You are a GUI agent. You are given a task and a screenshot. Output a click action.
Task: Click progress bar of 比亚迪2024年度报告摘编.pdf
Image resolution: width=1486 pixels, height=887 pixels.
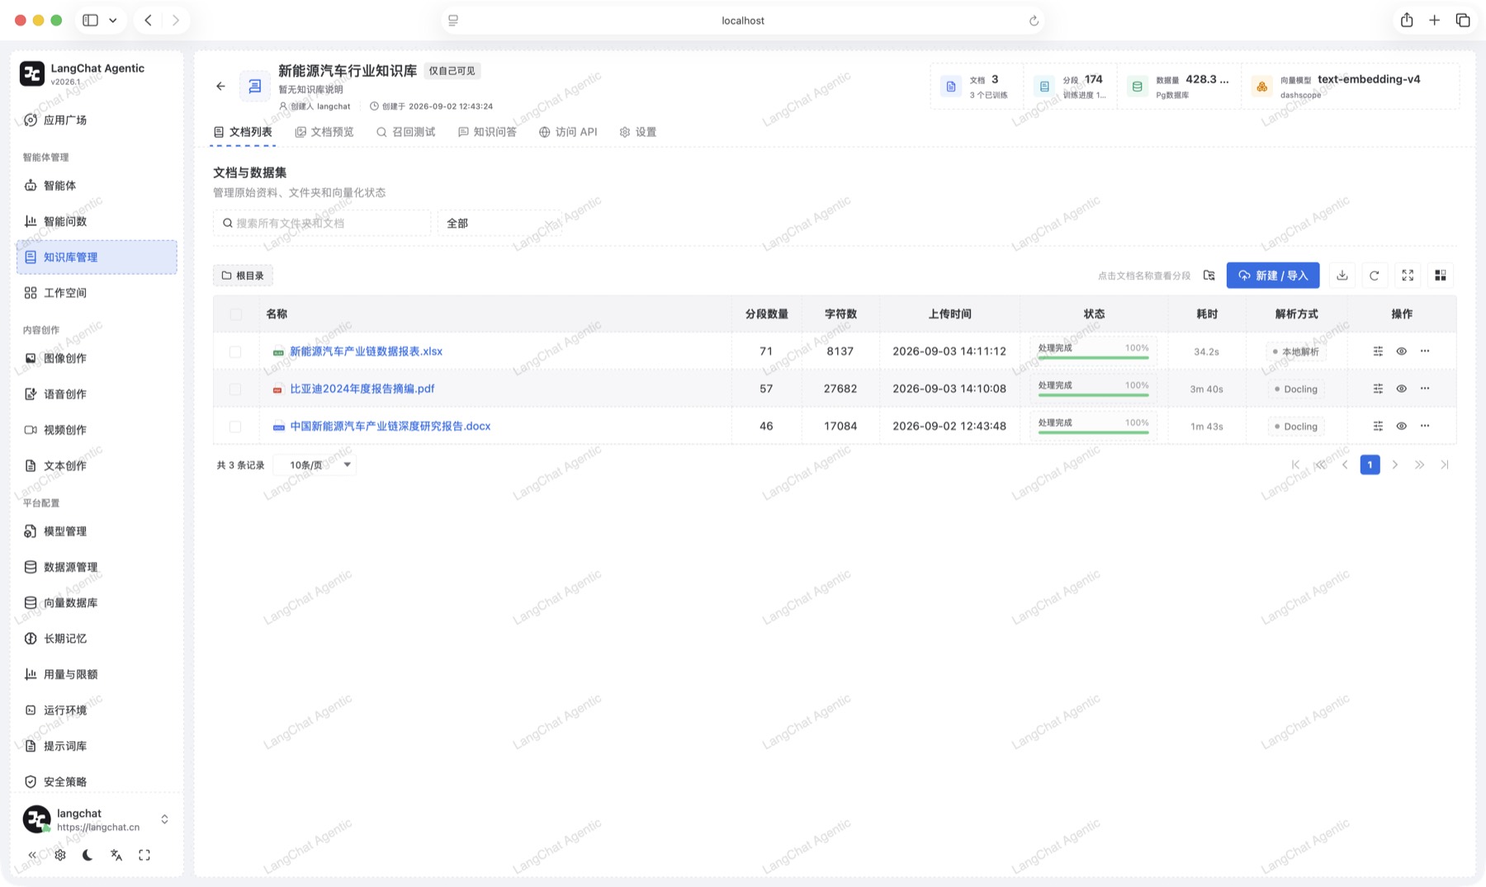tap(1093, 395)
